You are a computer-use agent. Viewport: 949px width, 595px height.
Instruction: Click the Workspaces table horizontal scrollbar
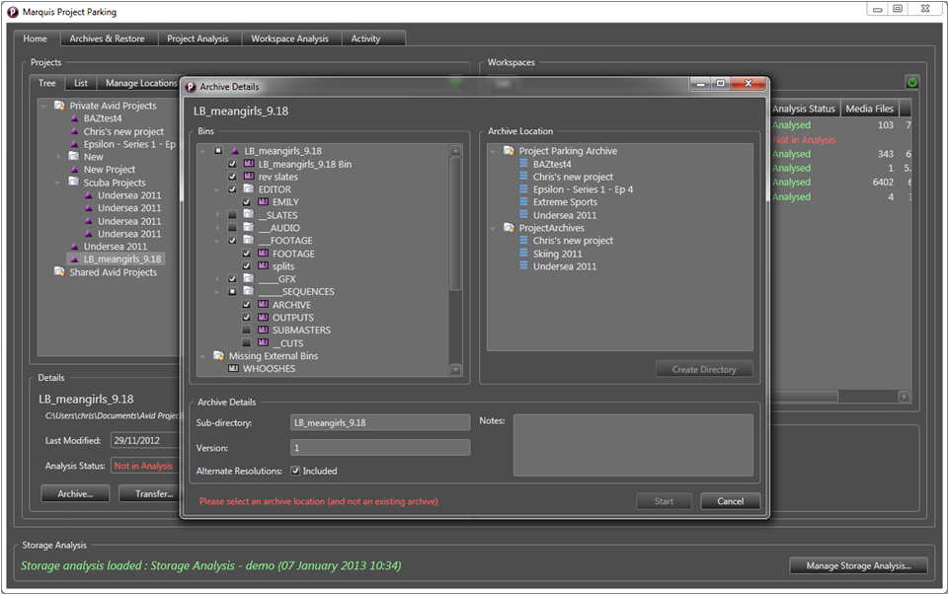[x=804, y=397]
